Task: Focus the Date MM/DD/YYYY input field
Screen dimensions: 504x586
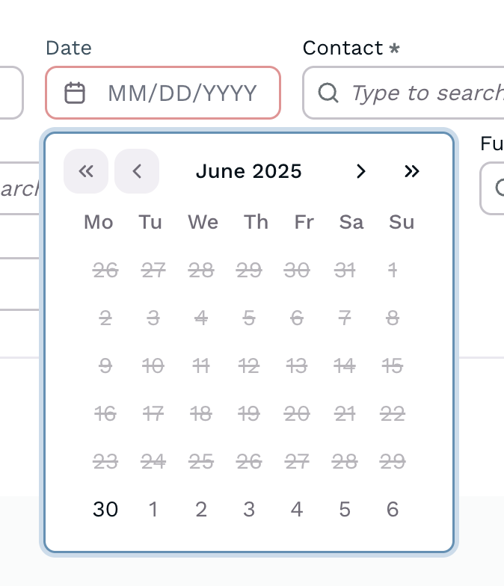Action: point(182,93)
